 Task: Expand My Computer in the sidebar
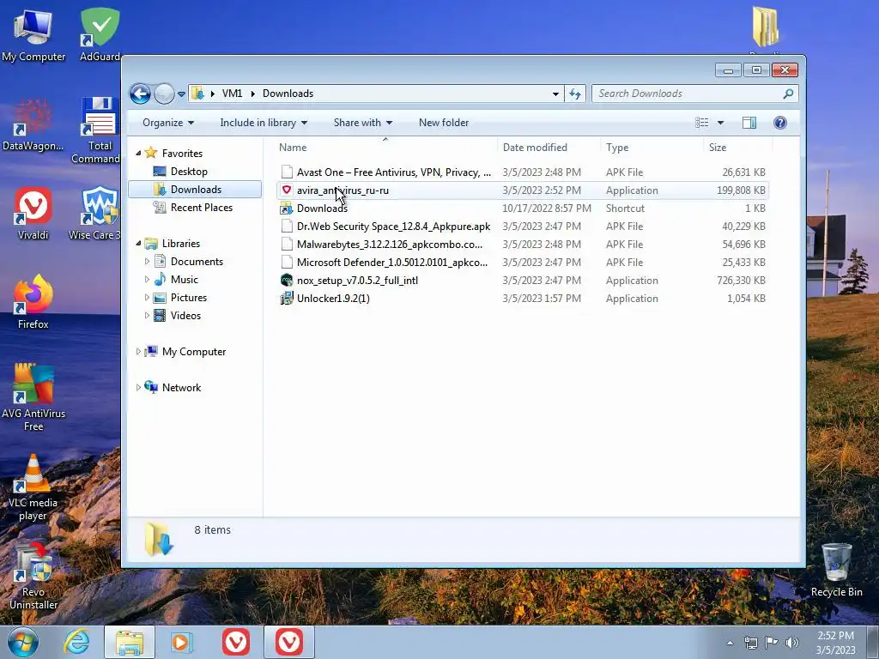tap(138, 351)
